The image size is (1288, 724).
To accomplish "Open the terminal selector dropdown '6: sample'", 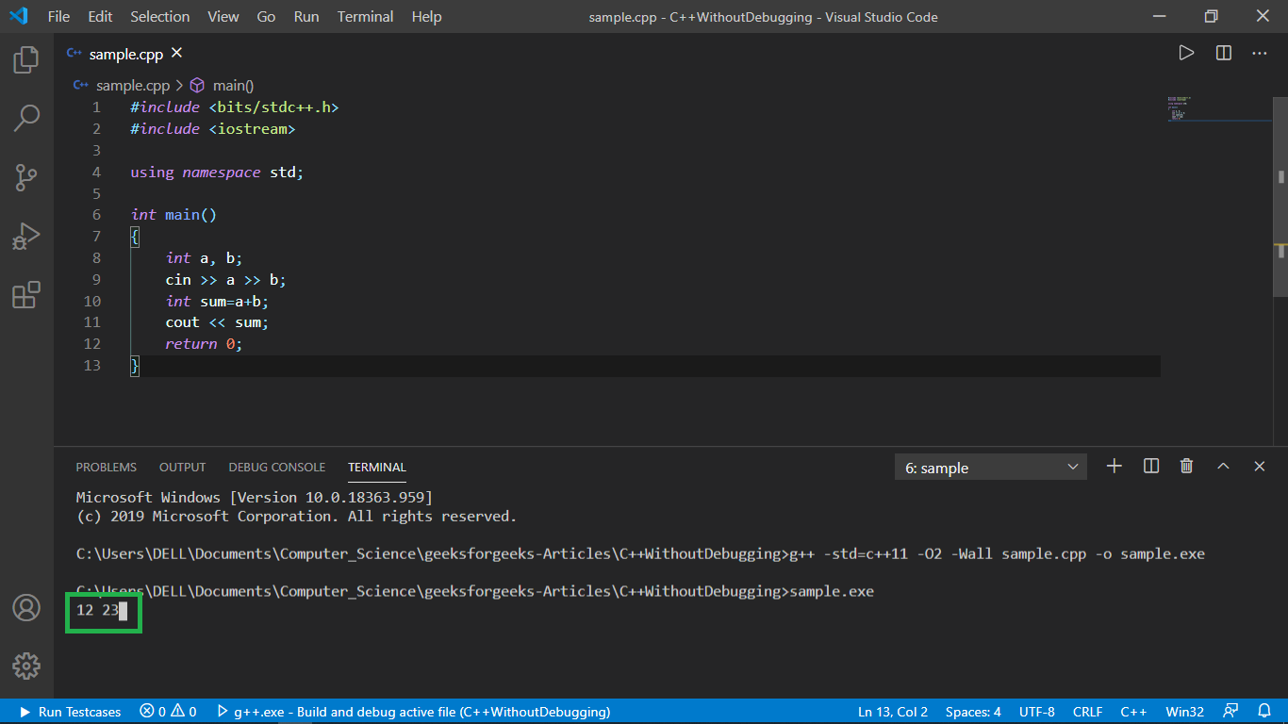I will coord(991,468).
